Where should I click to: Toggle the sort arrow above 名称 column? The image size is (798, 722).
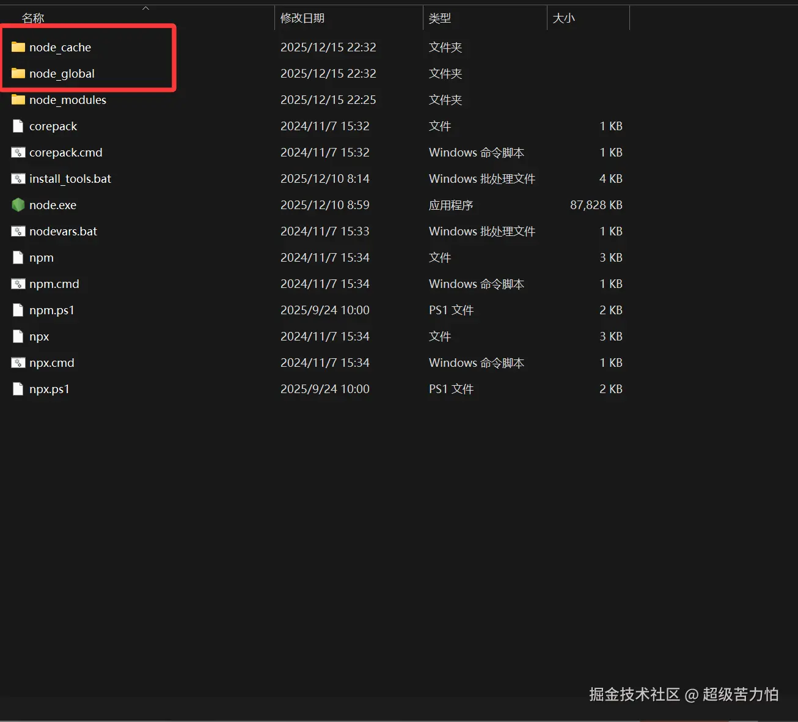coord(145,8)
